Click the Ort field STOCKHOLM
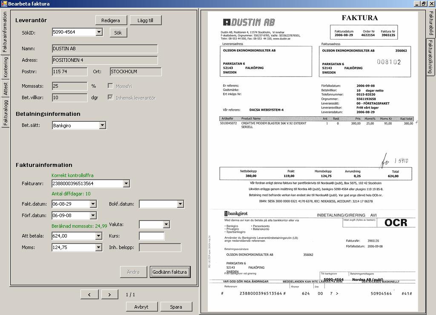The height and width of the screenshot is (315, 436). point(136,72)
